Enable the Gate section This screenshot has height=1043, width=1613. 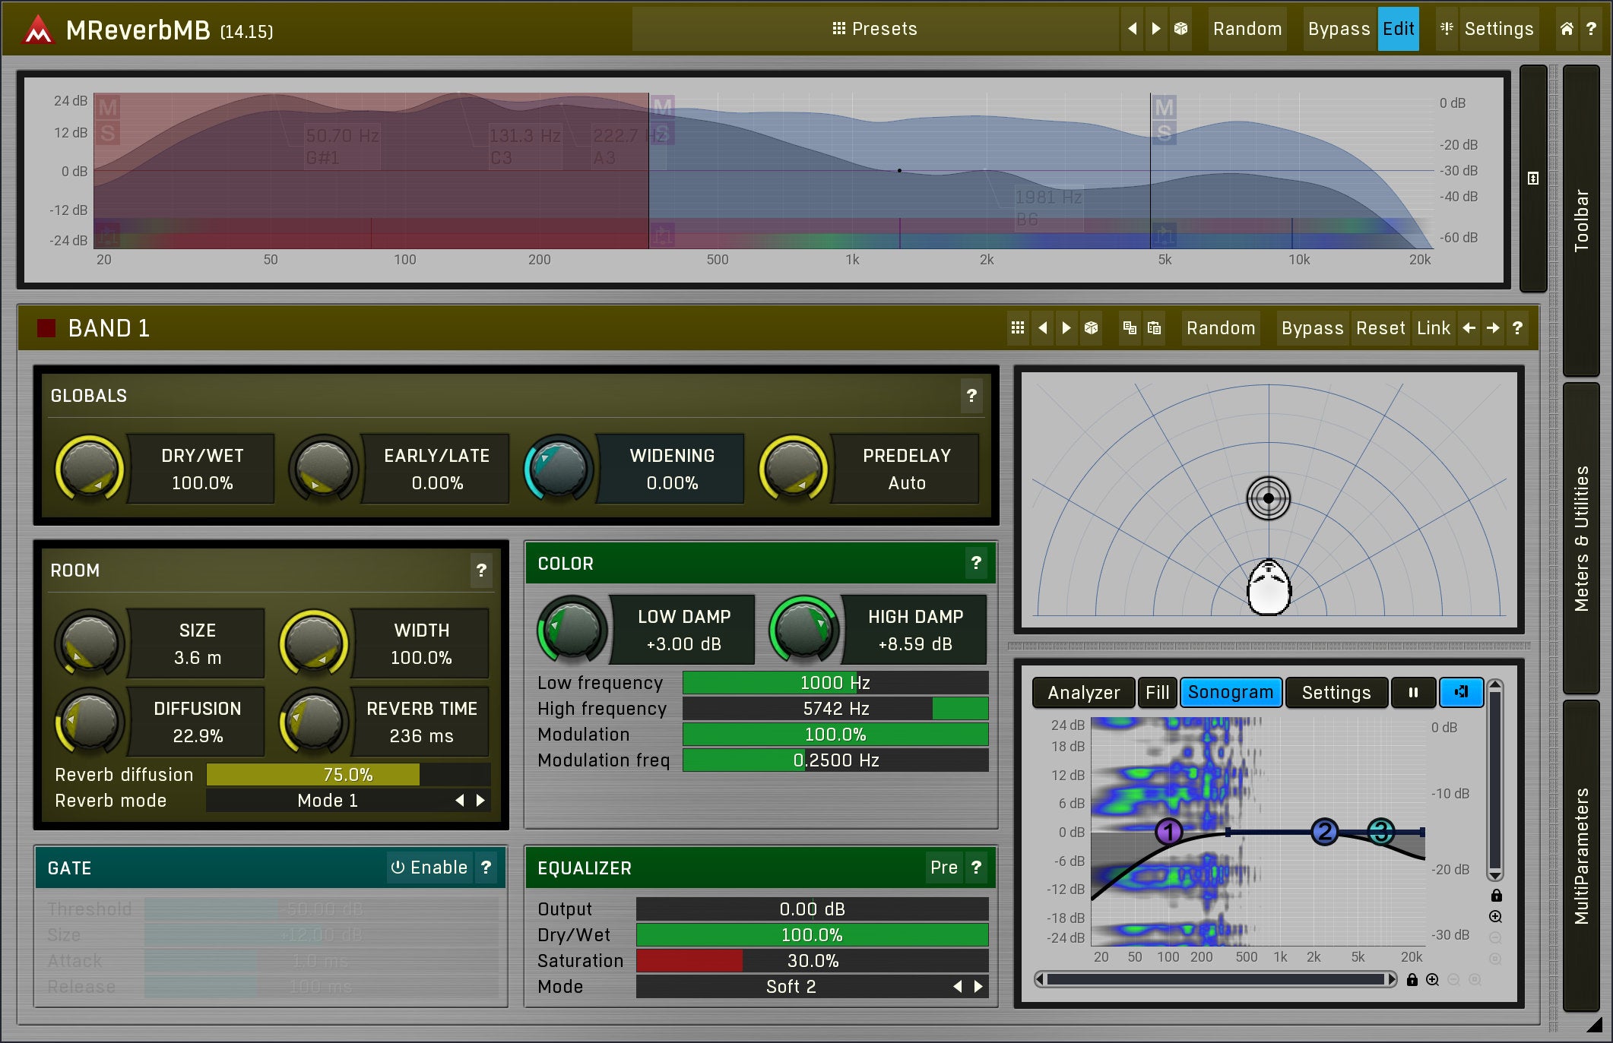tap(429, 868)
